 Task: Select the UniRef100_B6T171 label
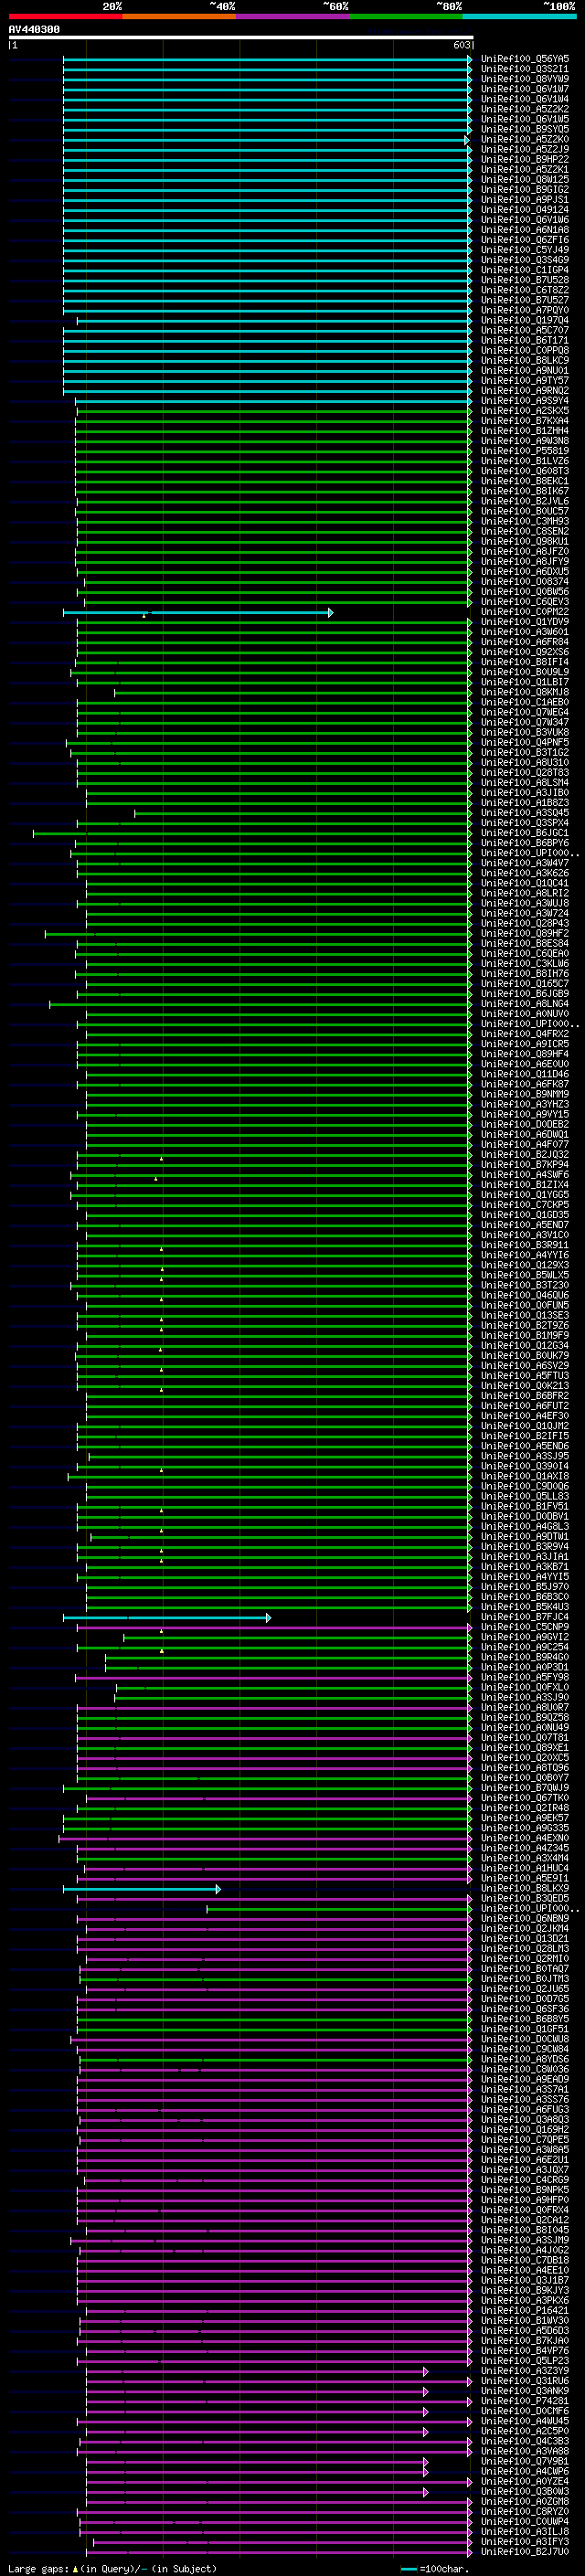pyautogui.click(x=525, y=340)
